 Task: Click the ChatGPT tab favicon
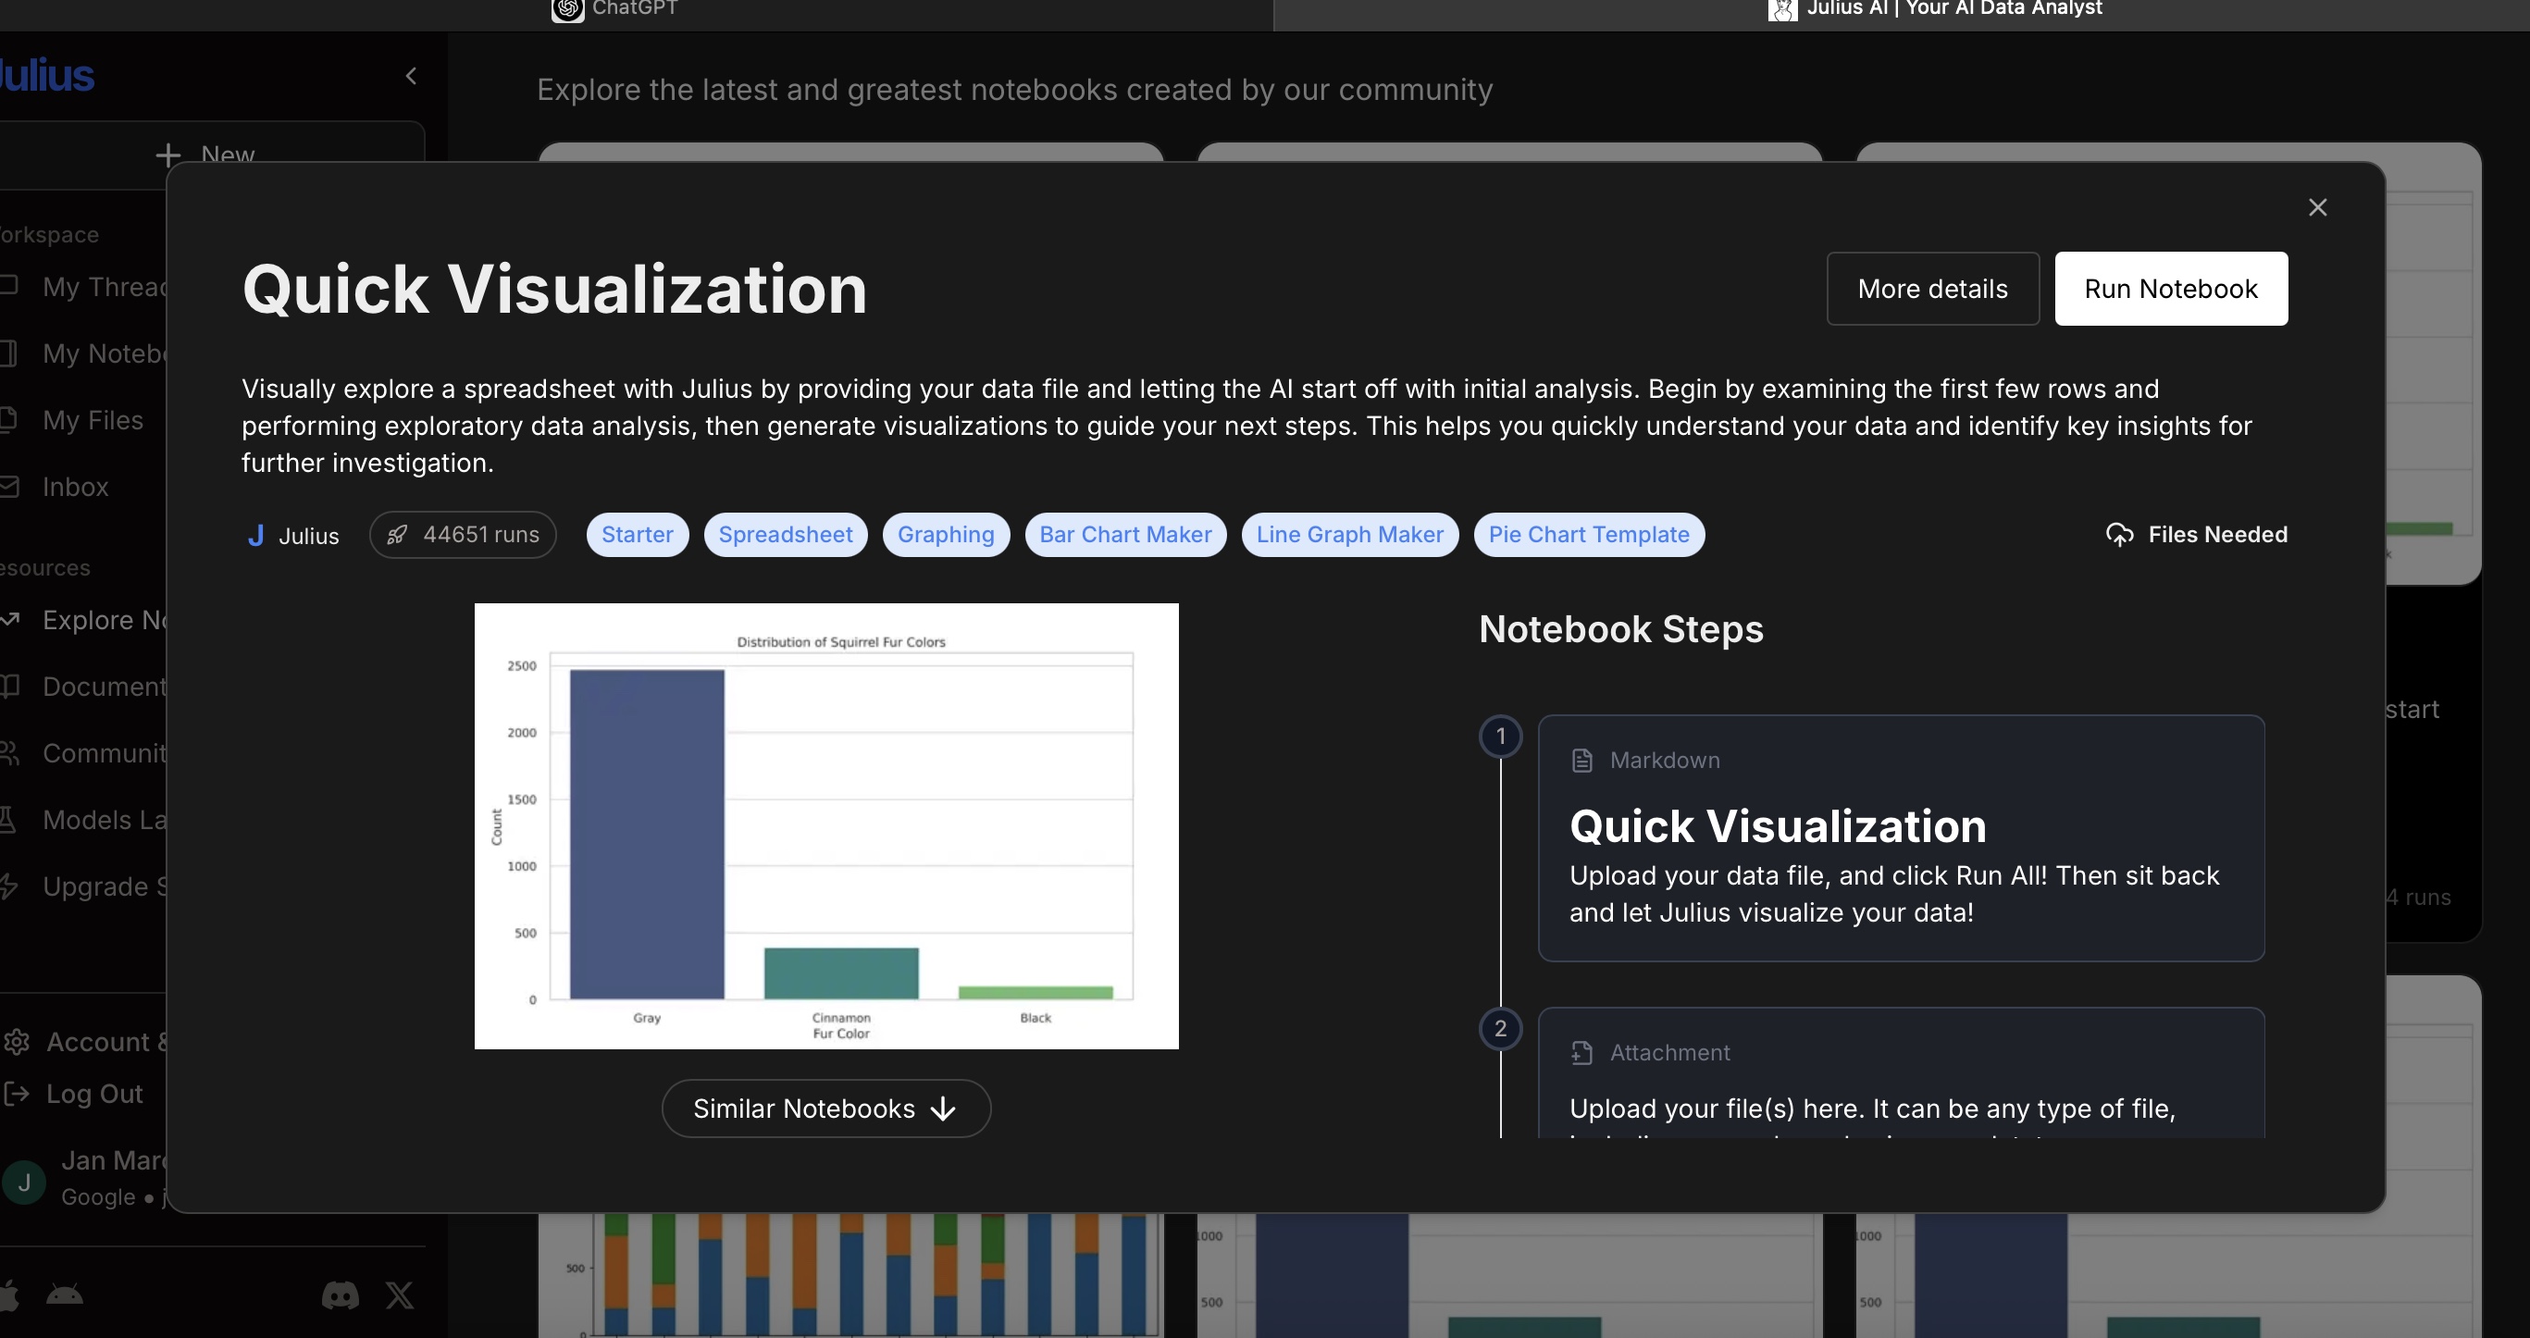567,9
